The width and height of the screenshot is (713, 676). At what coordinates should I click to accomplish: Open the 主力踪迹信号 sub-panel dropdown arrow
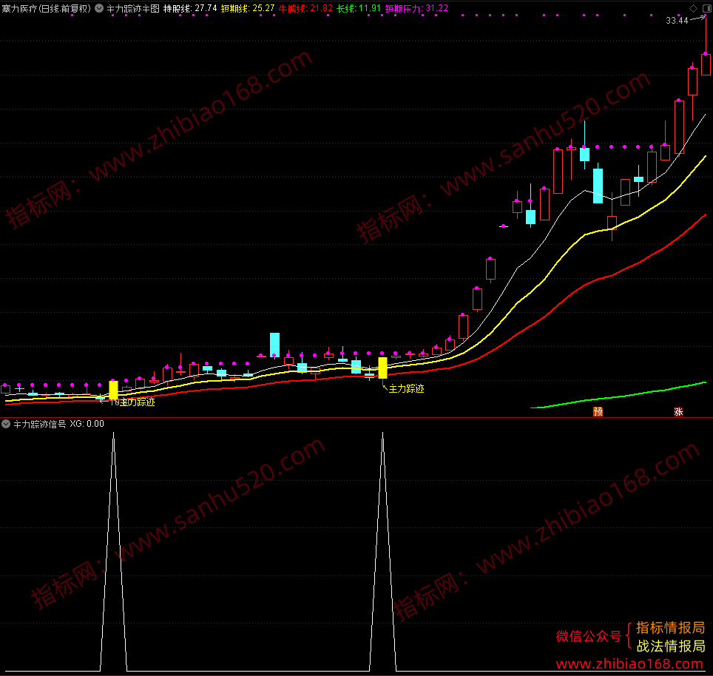[x=6, y=424]
